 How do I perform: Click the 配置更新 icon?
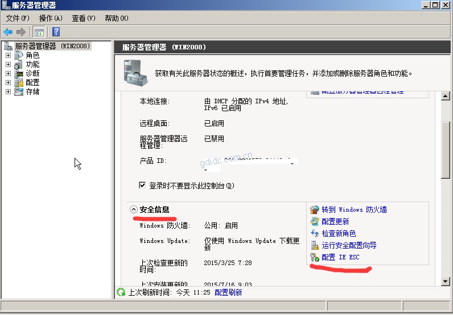(x=315, y=221)
